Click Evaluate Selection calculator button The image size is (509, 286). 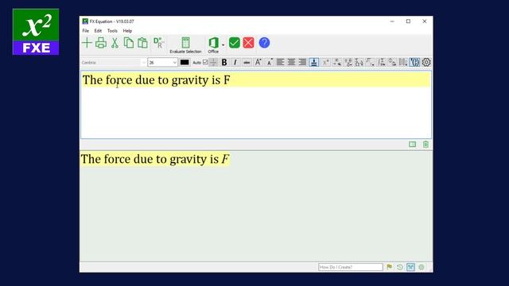185,45
